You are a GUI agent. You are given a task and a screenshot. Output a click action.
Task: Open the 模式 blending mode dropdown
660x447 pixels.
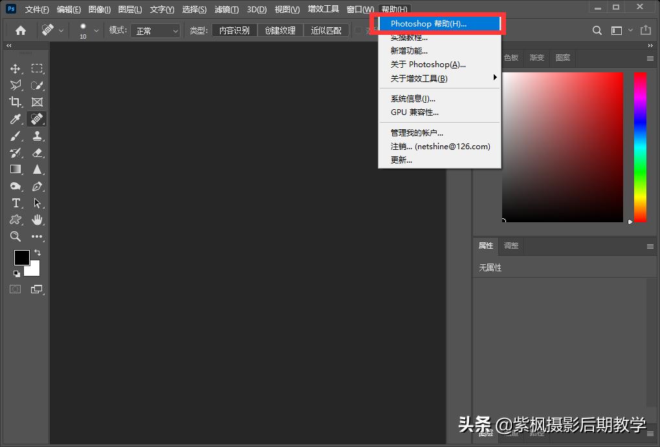(155, 30)
